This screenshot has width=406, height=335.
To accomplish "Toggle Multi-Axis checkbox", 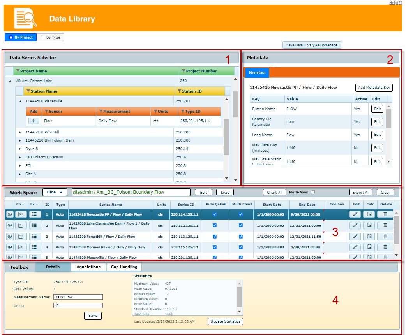I will click(313, 192).
